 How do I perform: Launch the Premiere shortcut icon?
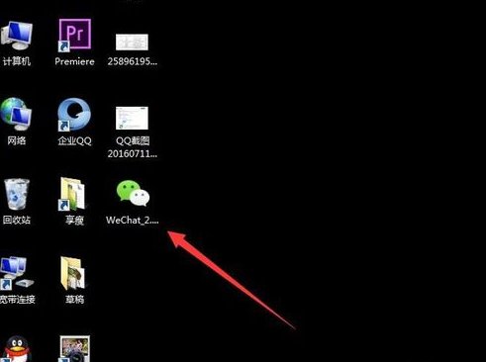pos(74,35)
